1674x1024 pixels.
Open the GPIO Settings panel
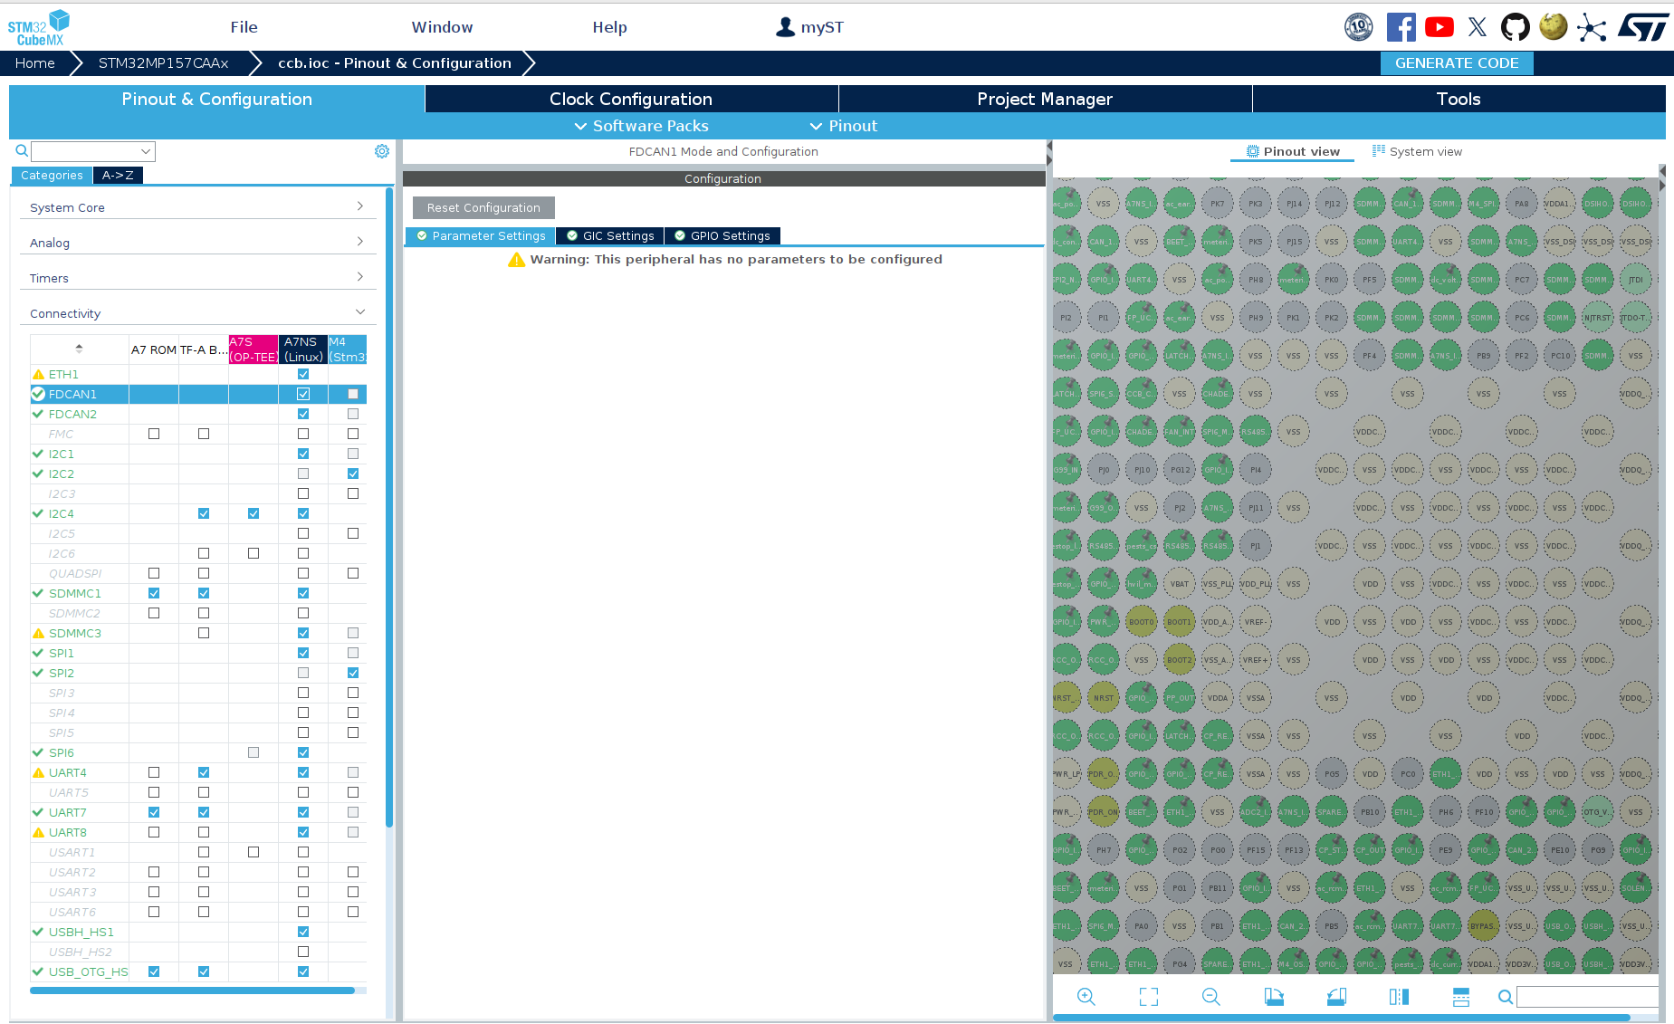tap(722, 235)
